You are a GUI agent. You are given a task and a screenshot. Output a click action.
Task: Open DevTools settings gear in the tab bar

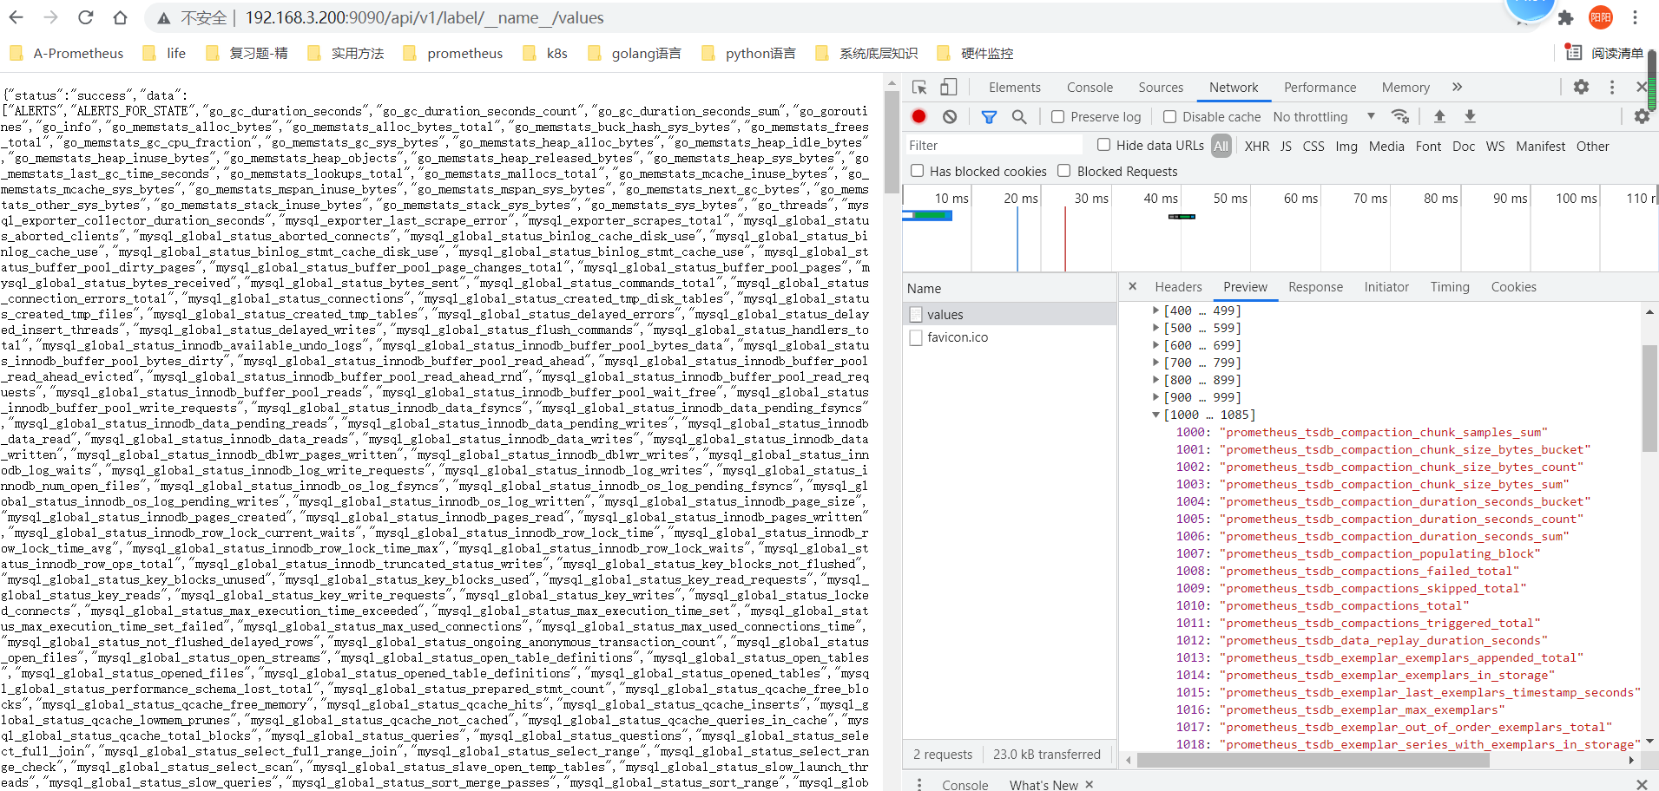(1581, 87)
